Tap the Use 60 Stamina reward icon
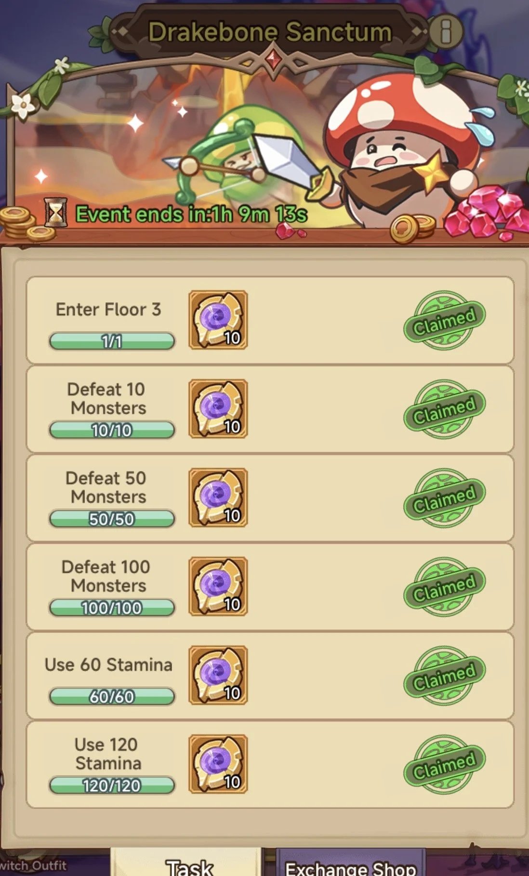Screen dimensions: 529x876 coord(218,675)
